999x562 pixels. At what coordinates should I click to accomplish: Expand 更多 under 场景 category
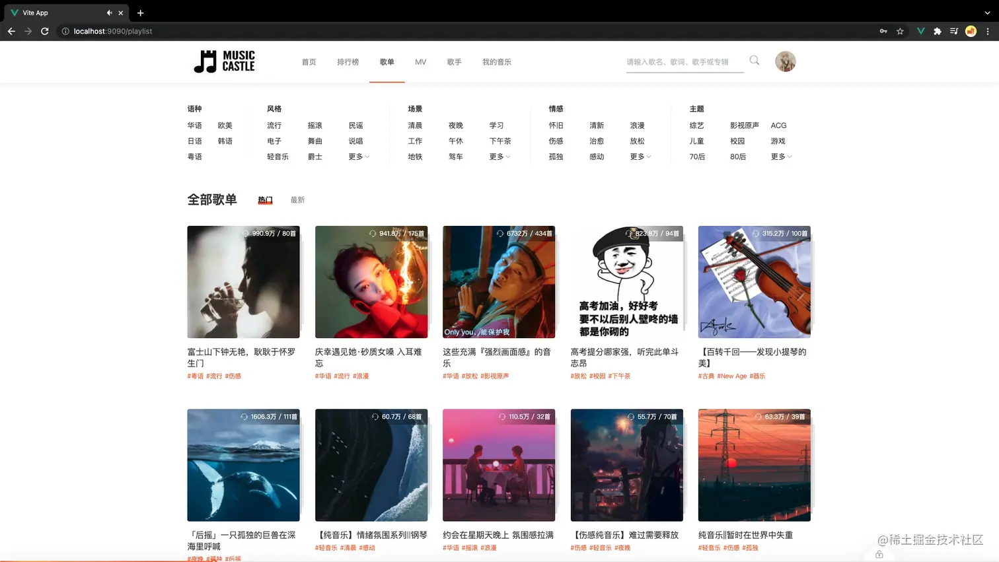point(499,157)
